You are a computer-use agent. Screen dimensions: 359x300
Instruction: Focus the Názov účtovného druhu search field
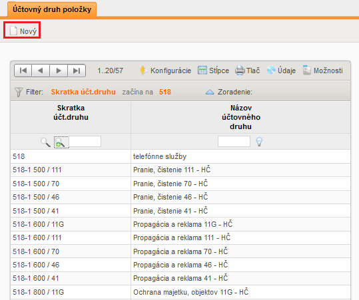[234, 141]
